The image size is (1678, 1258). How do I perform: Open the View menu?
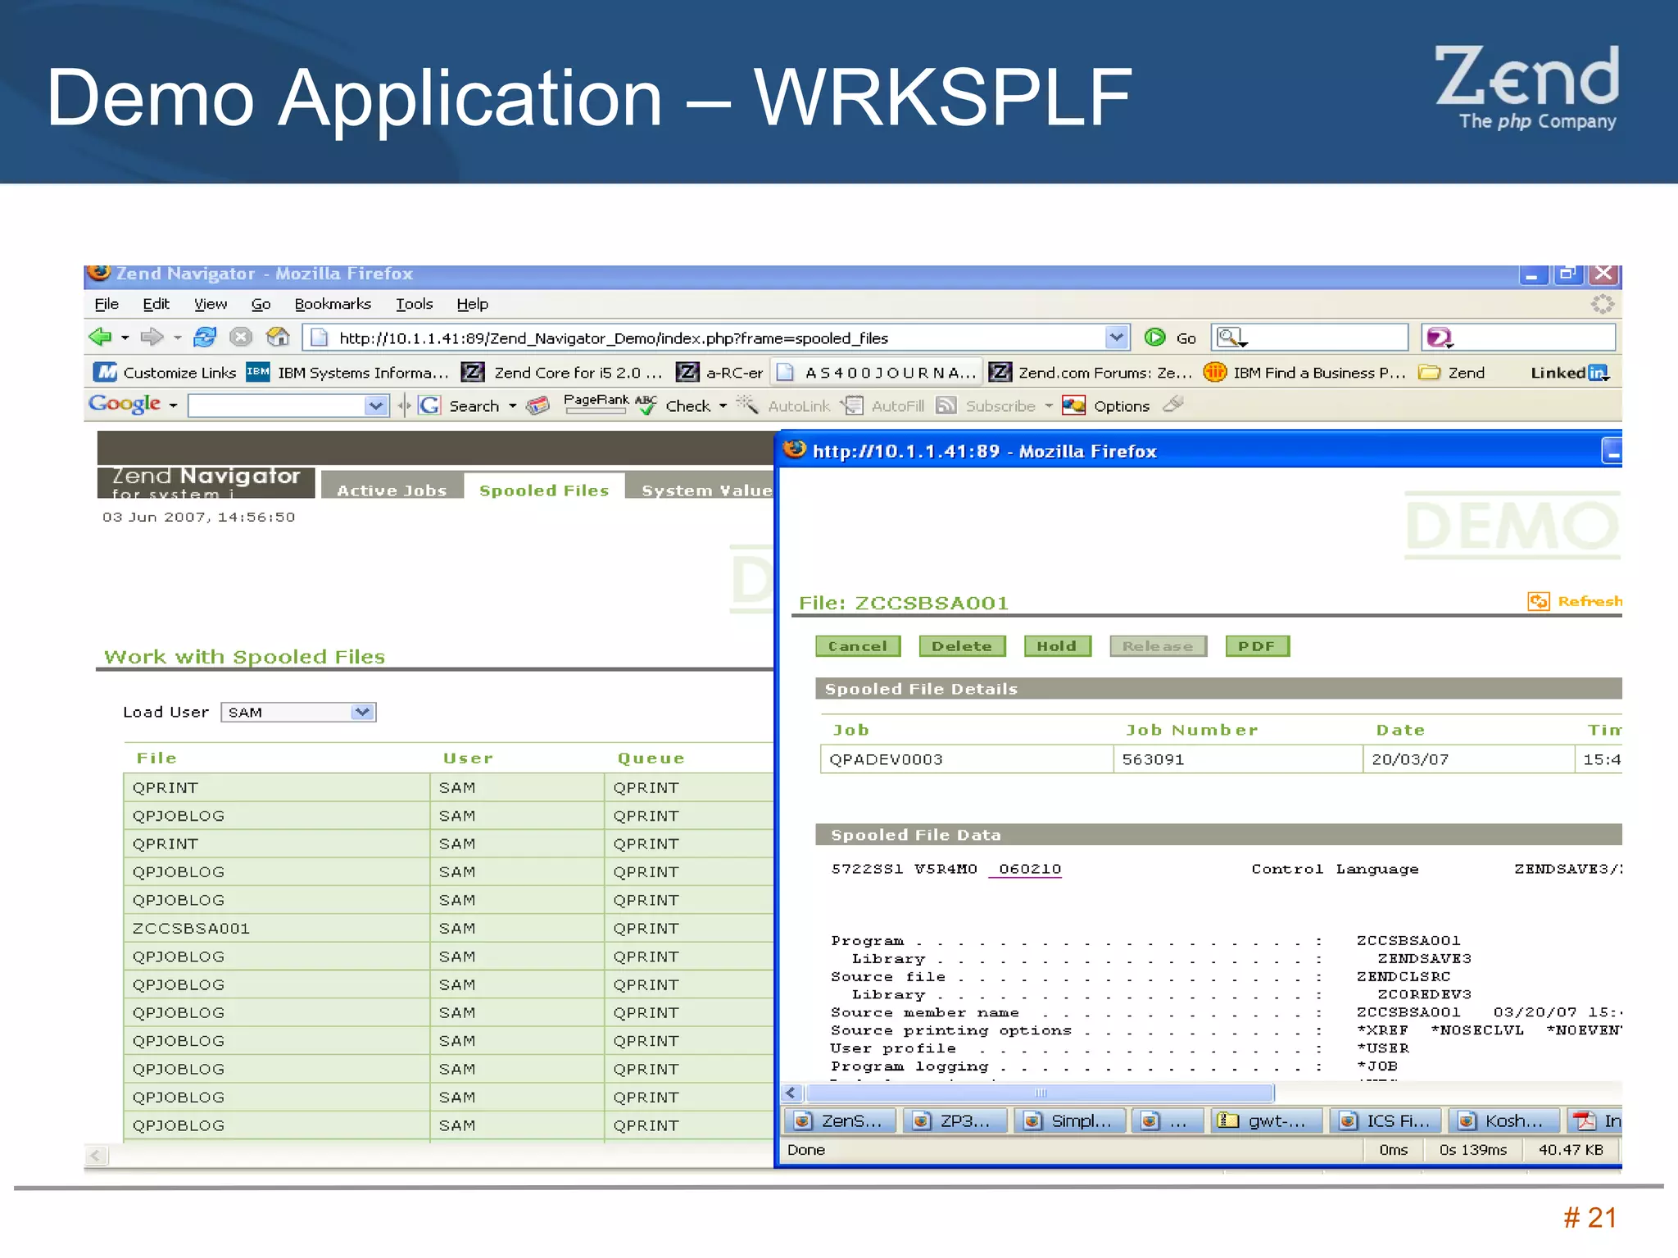(x=211, y=304)
